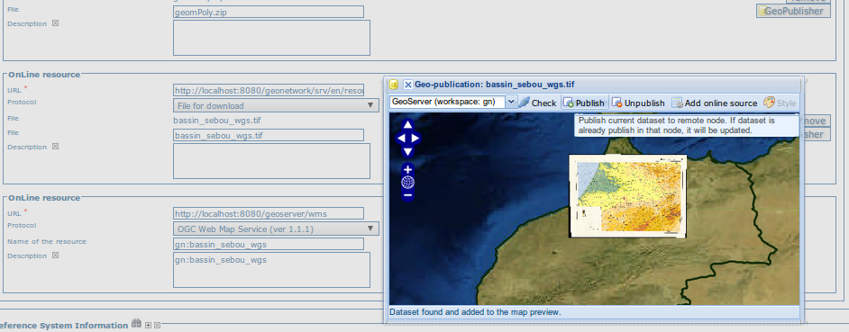Close the Geo-publication dialog
849x332 pixels.
point(408,85)
